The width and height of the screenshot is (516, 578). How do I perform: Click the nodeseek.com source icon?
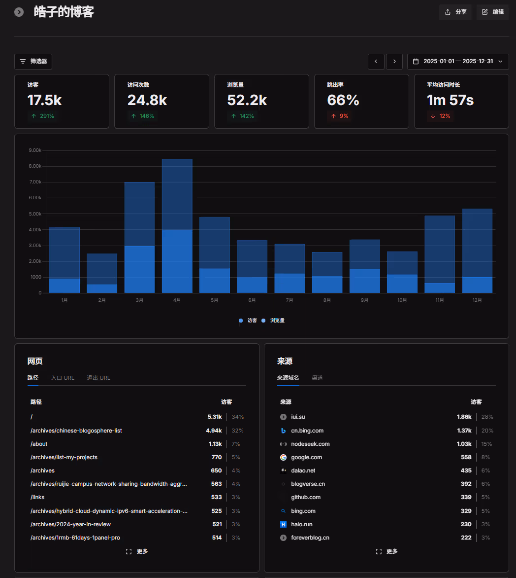(283, 444)
